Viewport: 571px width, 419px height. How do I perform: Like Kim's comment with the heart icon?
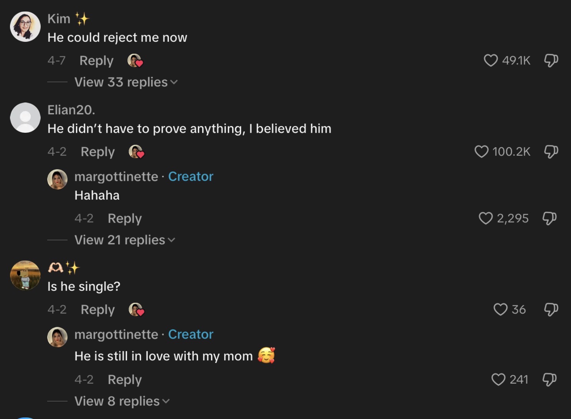(490, 60)
